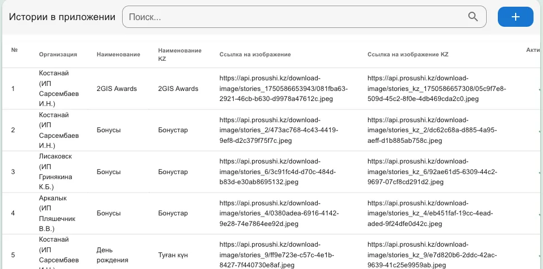543x269 pixels.
Task: Click KZ image link containing stories_kz_1750586657308
Action: point(437,89)
